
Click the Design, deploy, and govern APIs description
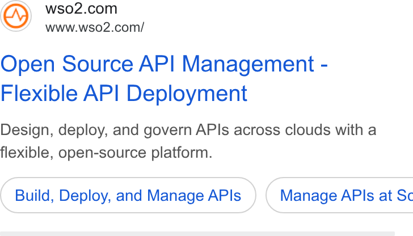click(188, 141)
